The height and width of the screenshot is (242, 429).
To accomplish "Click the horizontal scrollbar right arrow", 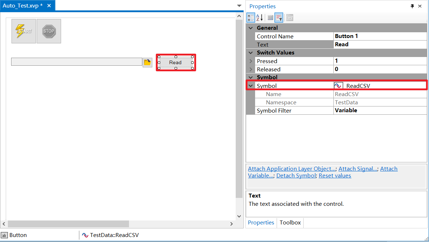I will (x=231, y=224).
